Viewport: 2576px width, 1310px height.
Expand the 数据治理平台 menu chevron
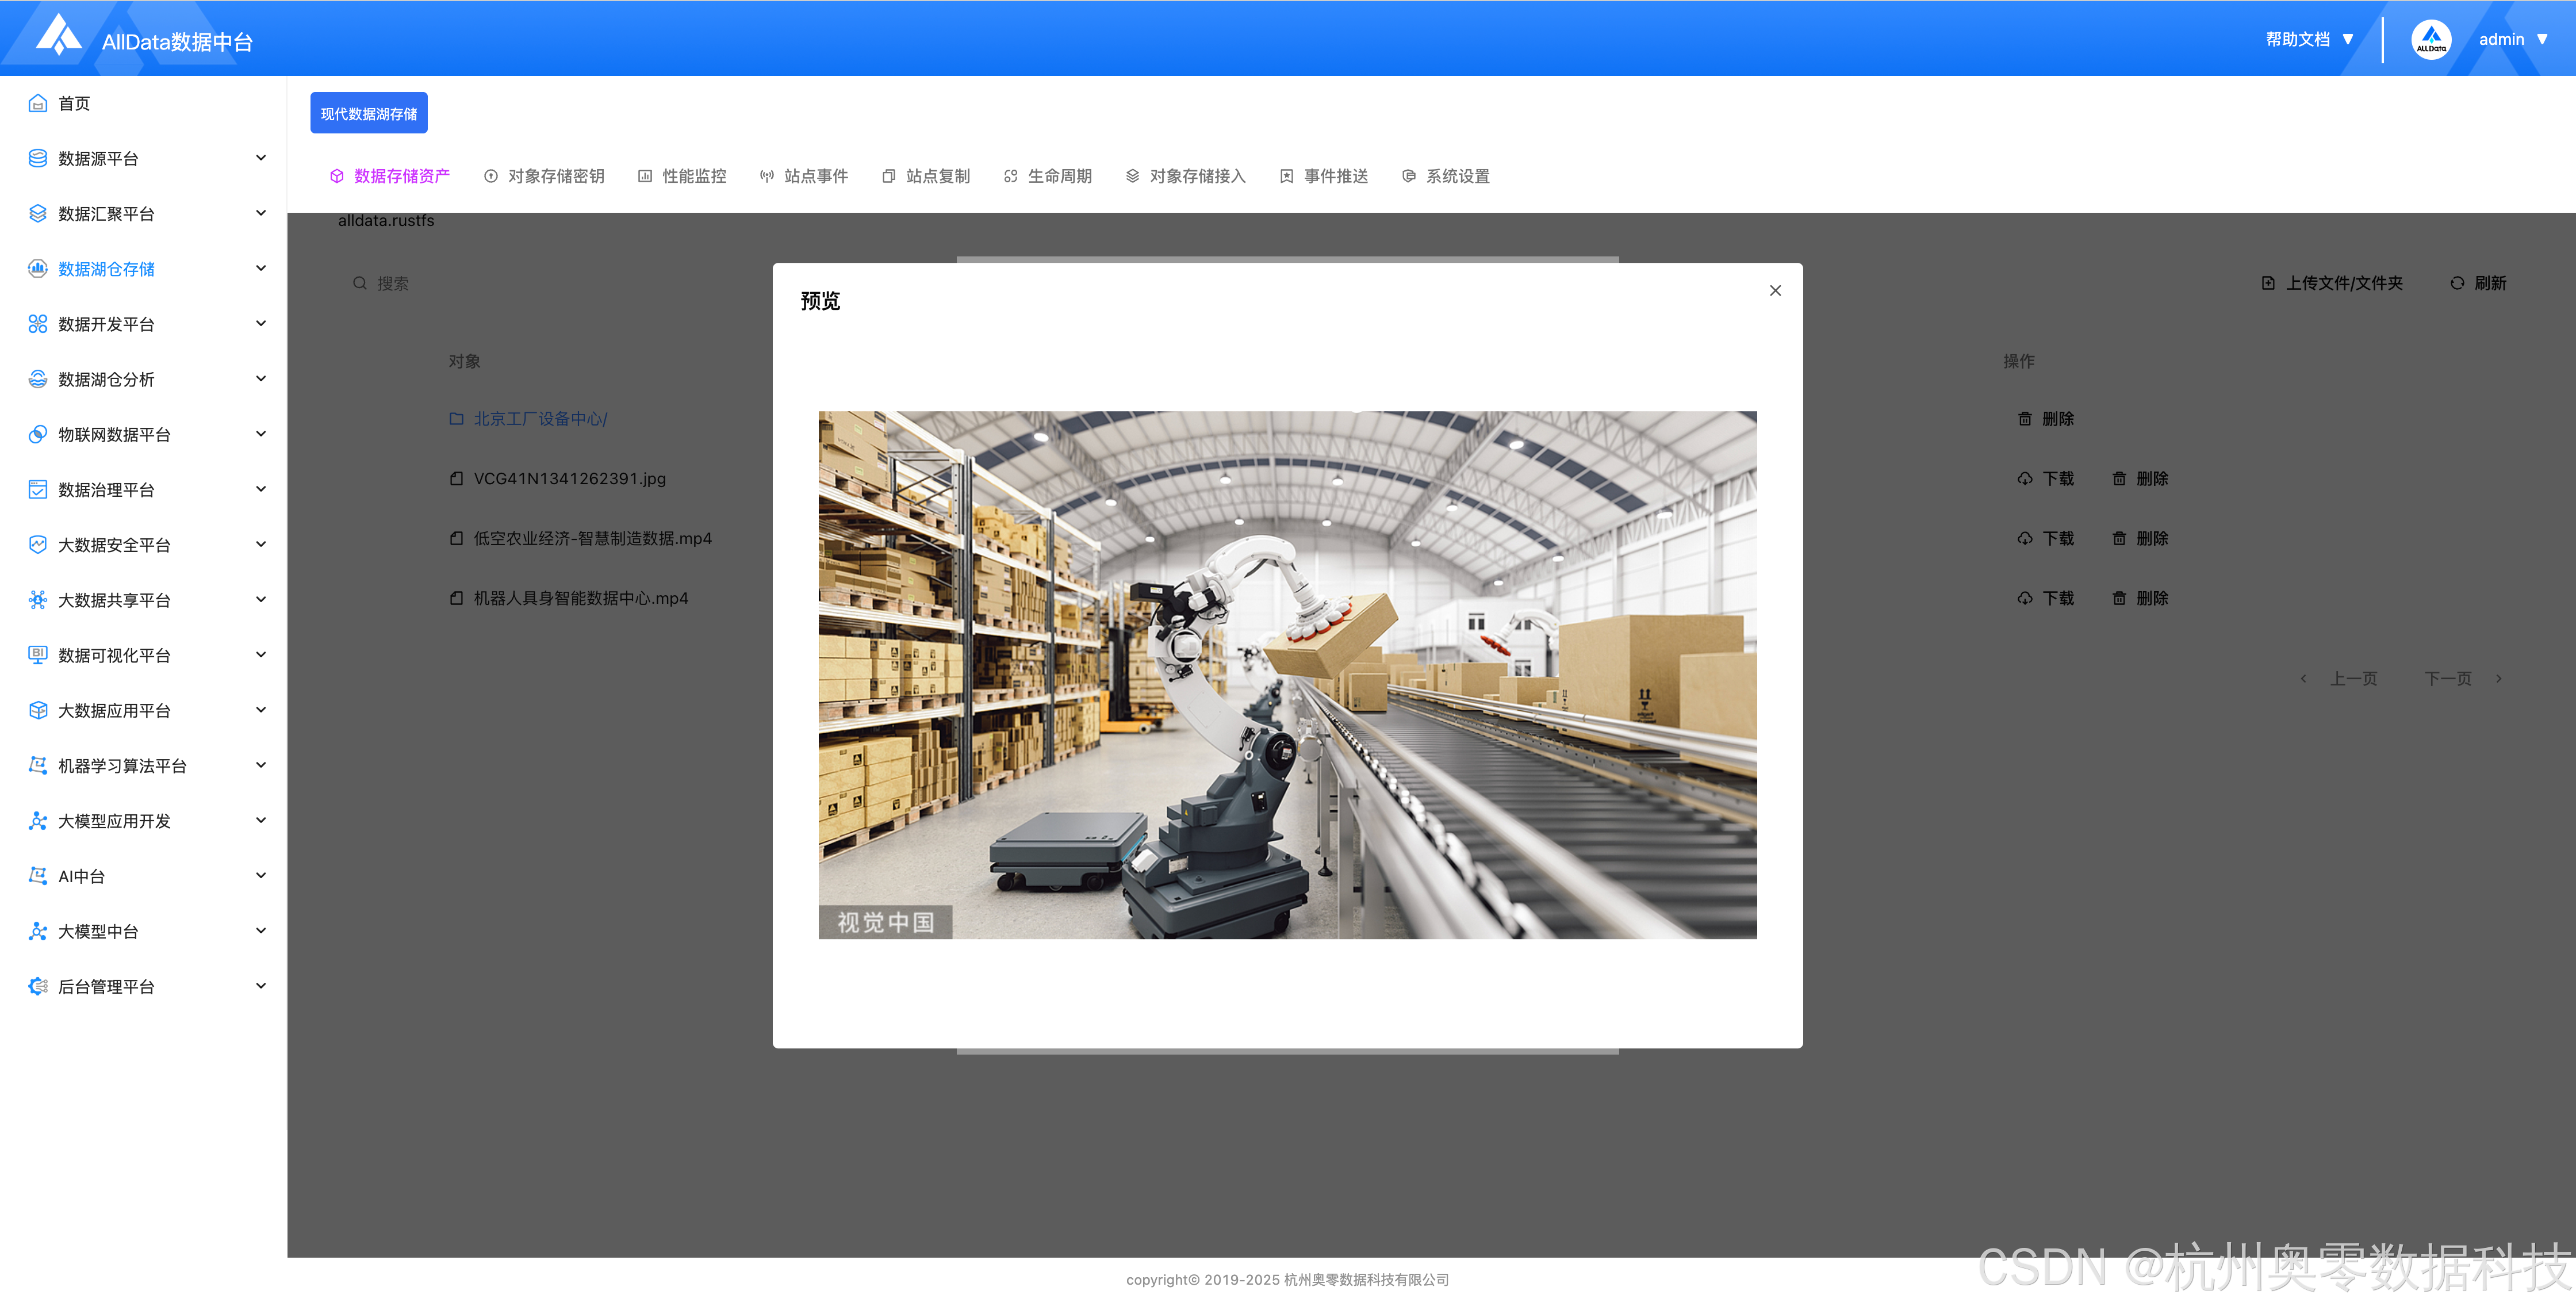click(x=261, y=489)
